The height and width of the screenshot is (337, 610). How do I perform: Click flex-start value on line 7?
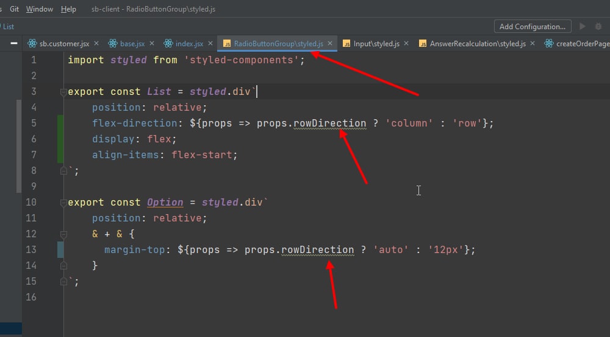(201, 155)
